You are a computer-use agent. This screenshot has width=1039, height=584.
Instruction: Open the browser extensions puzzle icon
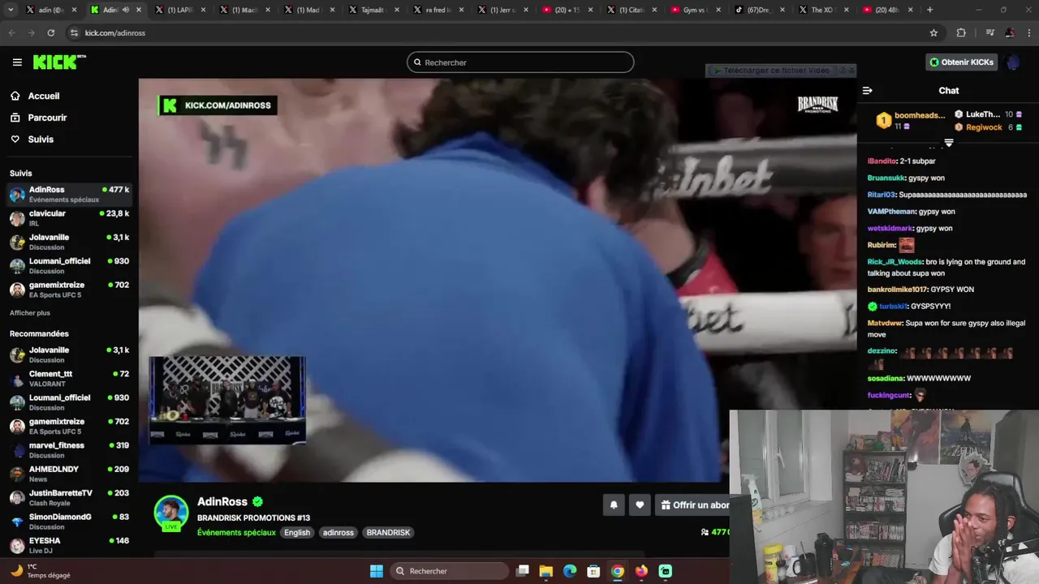tap(961, 33)
